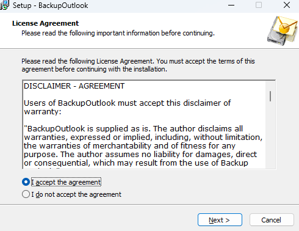Click the 'Setup - BackupOutlook' title bar text
Viewport: 299px width, 231px height.
[50, 5]
